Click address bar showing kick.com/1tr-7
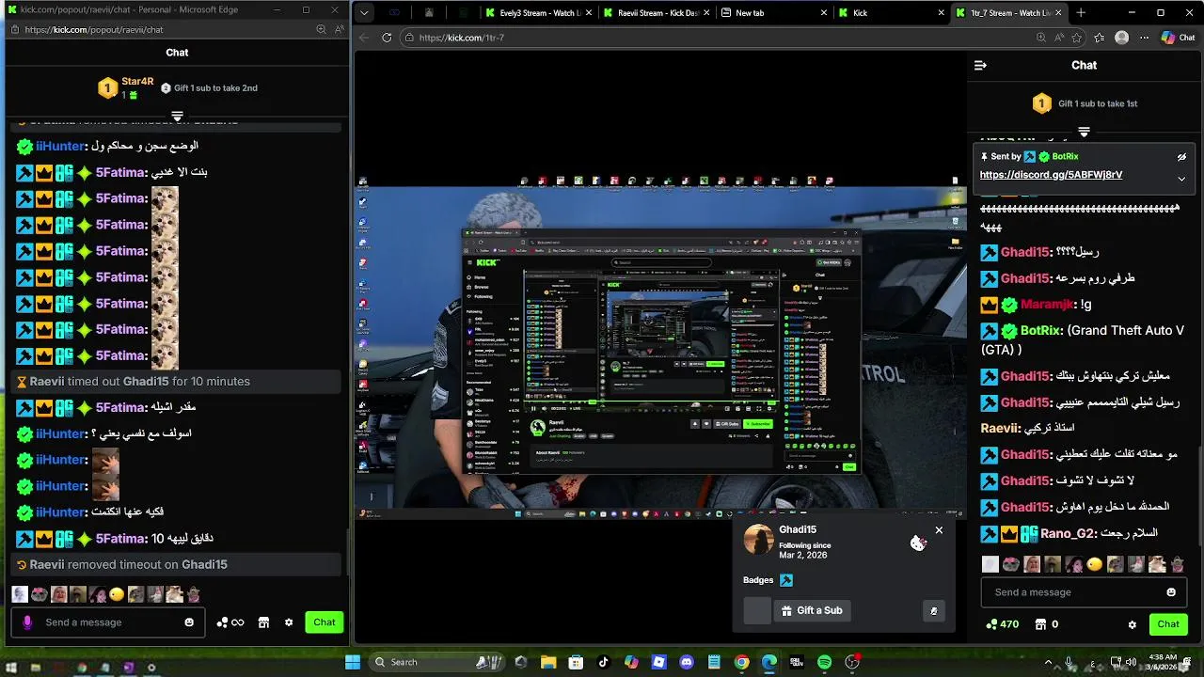This screenshot has width=1204, height=677. pos(715,38)
